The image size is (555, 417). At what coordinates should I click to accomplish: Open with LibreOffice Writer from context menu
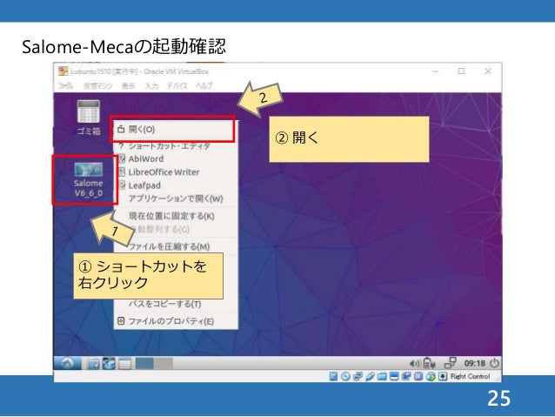[175, 172]
